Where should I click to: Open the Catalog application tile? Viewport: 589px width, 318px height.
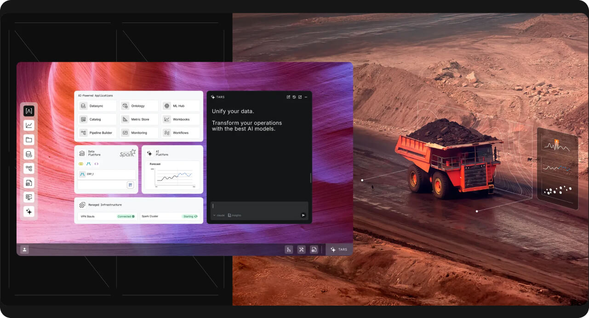click(x=97, y=119)
